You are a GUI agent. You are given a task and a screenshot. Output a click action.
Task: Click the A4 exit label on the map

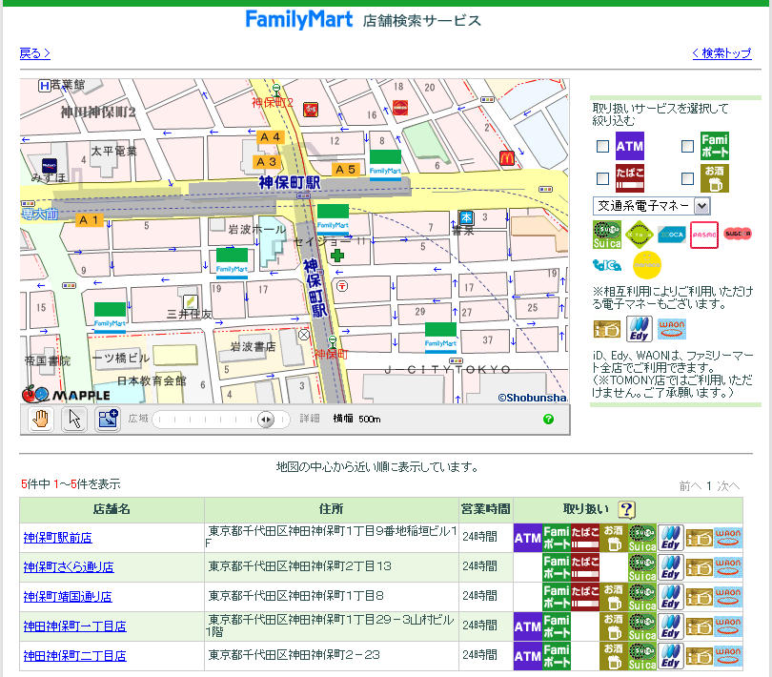point(270,137)
